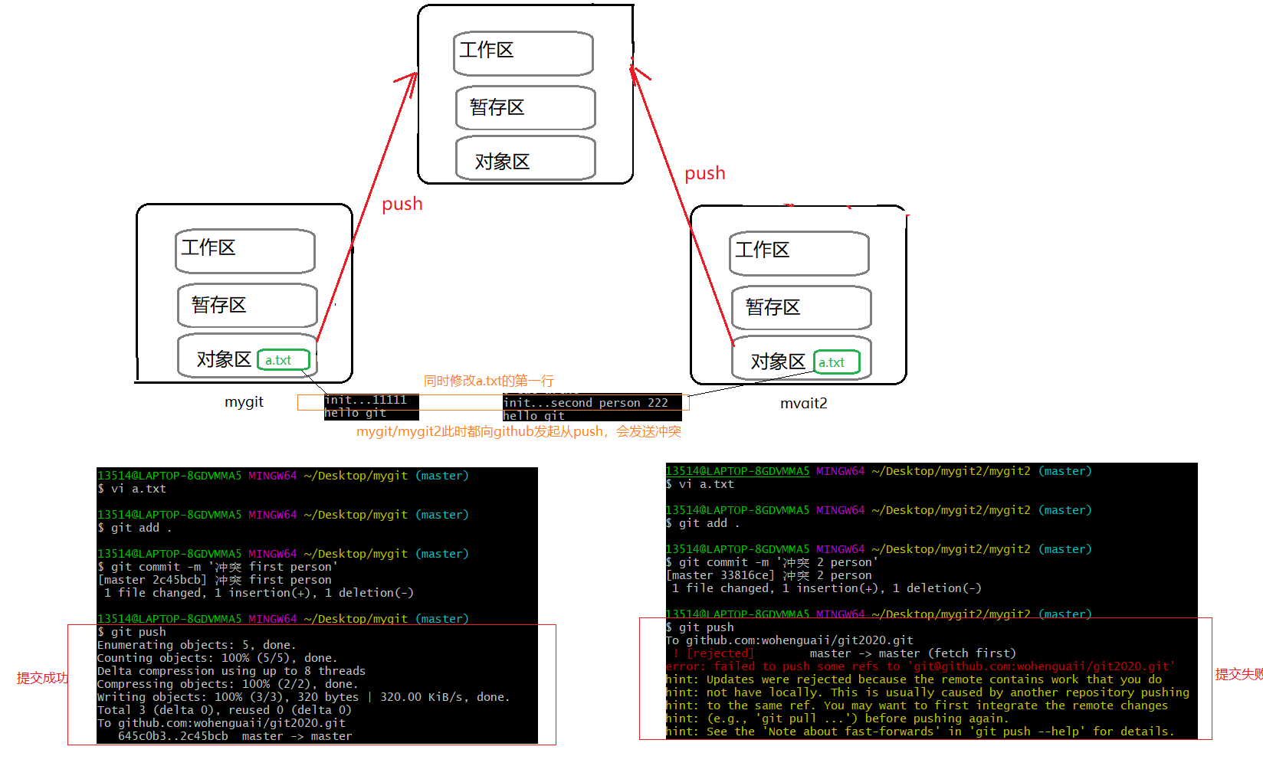Click the 工作区 box in the top repository

pyautogui.click(x=523, y=53)
